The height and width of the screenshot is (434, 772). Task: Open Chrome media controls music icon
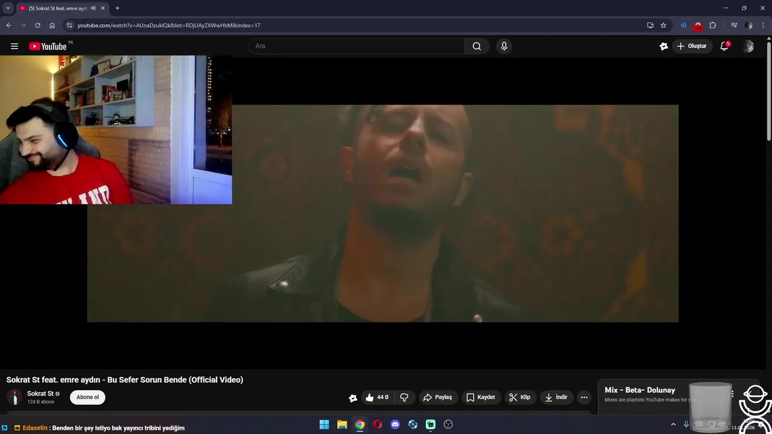pyautogui.click(x=734, y=25)
